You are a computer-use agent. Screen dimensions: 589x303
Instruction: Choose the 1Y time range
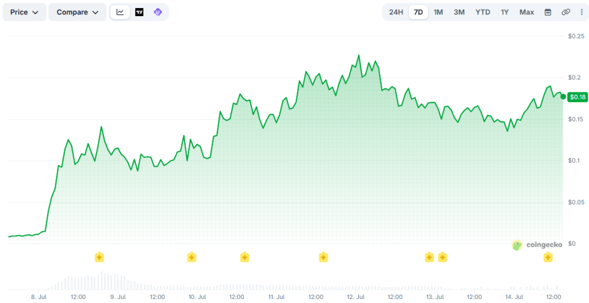(x=504, y=12)
